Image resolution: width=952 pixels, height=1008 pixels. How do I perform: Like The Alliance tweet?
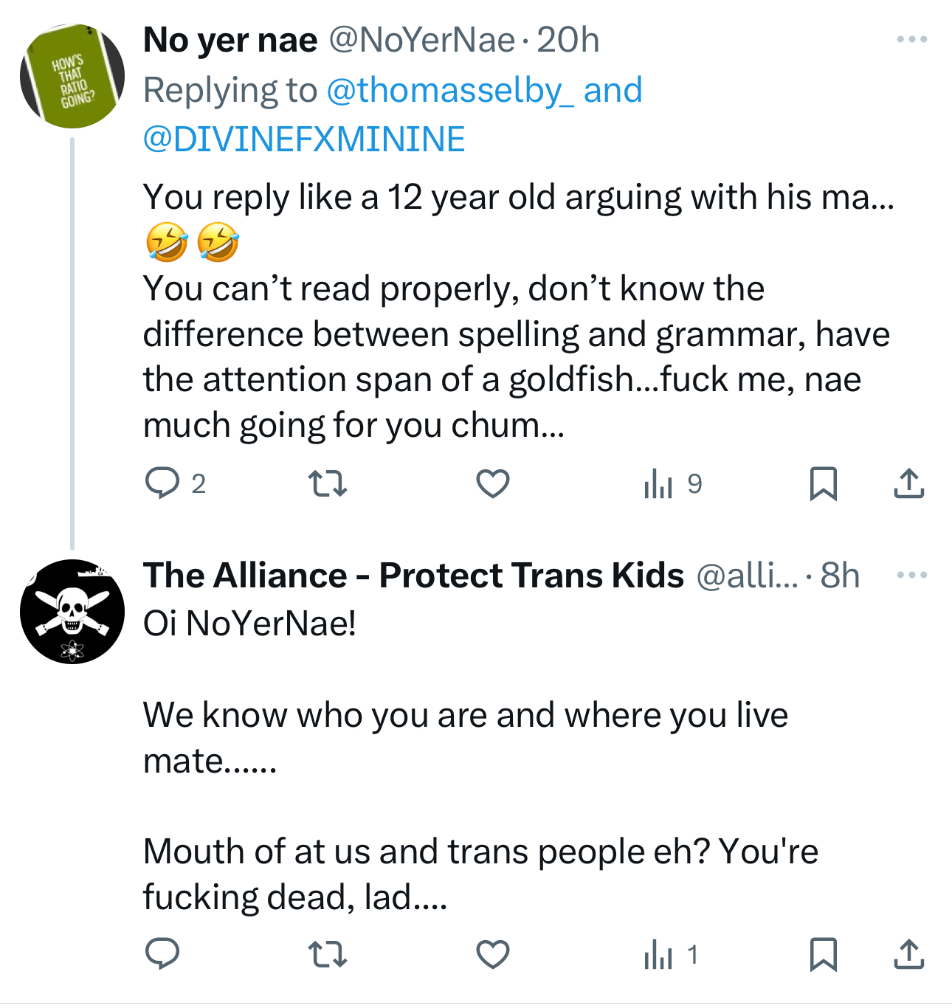tap(492, 954)
